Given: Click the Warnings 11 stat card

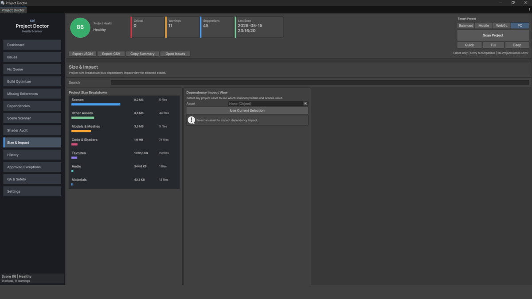Looking at the screenshot, I should click(182, 27).
